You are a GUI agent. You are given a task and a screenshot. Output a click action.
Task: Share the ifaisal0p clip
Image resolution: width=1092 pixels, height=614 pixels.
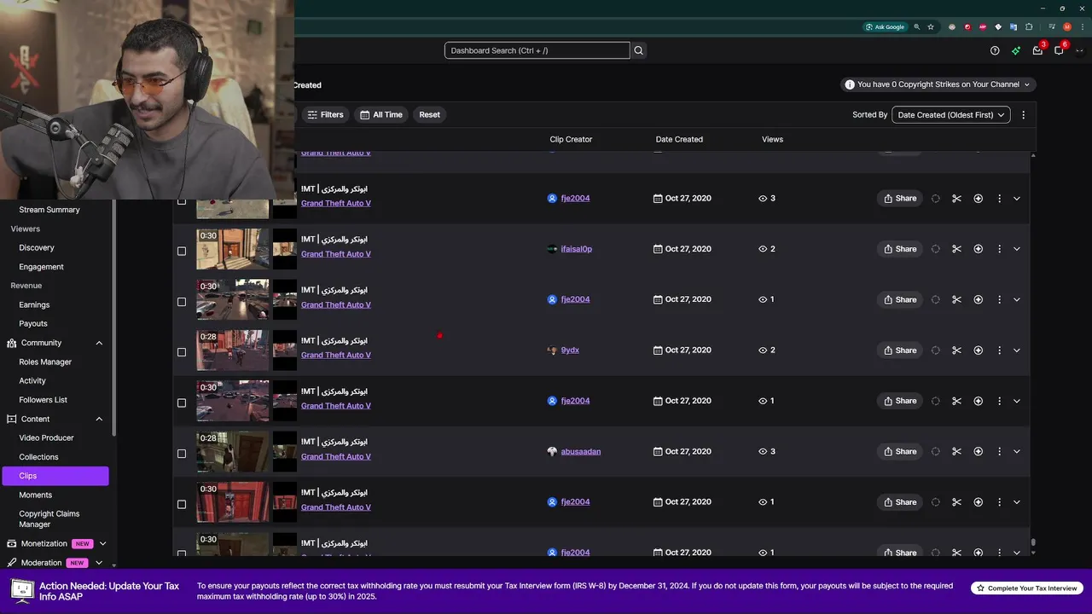[900, 249]
